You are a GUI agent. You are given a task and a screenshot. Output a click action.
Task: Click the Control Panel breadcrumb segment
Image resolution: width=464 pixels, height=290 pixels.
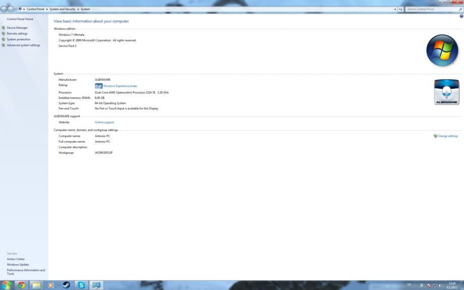click(35, 9)
